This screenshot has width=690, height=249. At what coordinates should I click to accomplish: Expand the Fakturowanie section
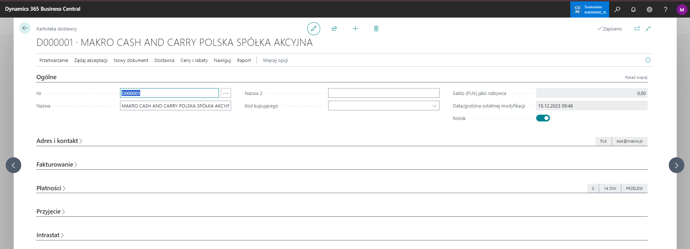[x=57, y=164]
